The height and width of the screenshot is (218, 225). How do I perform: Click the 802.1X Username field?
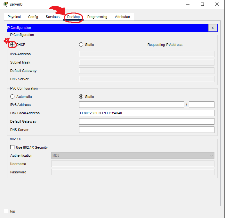click(133, 164)
